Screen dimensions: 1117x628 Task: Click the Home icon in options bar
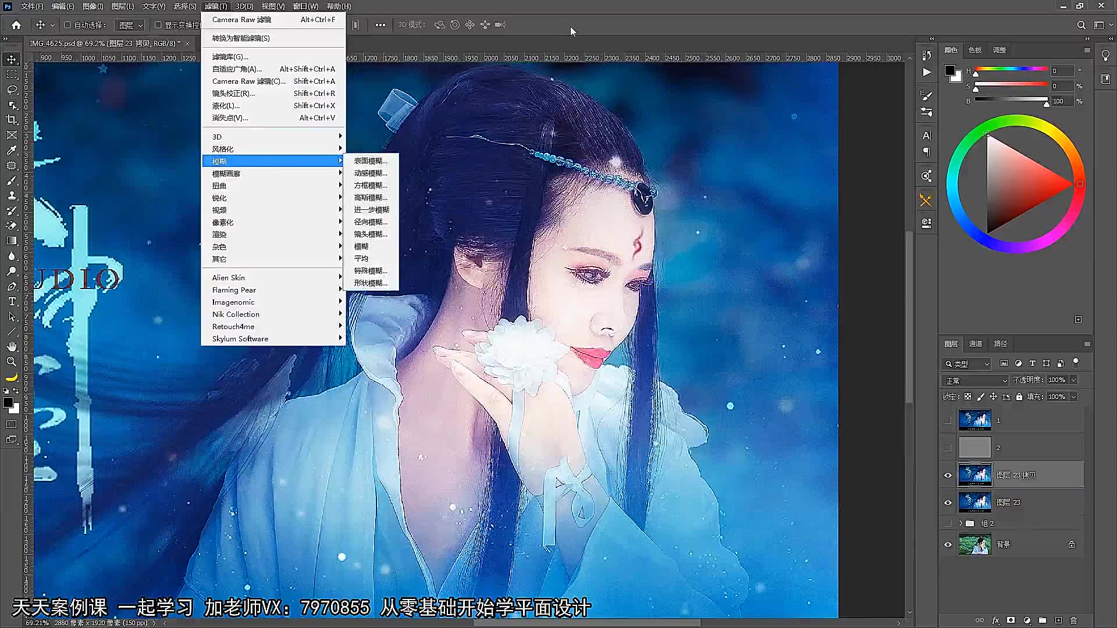point(16,25)
